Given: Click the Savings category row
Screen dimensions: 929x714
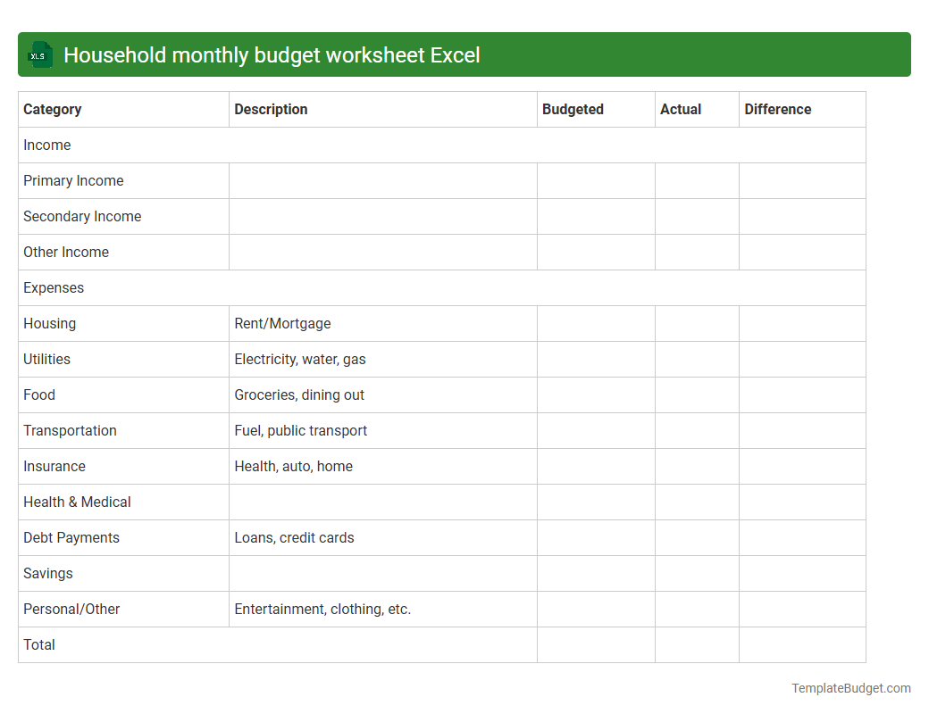Looking at the screenshot, I should [47, 573].
